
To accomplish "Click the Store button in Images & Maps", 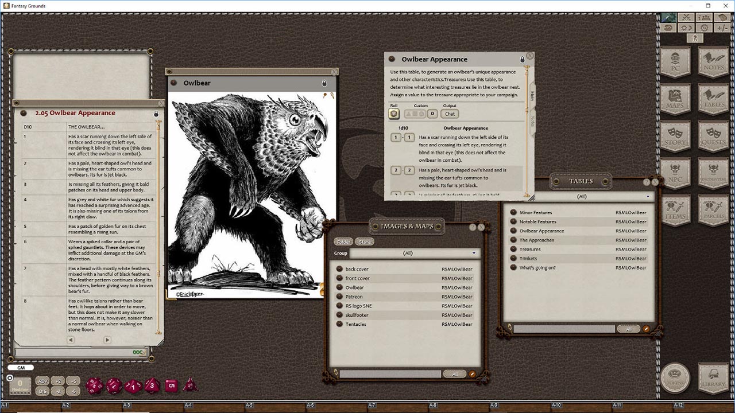I will pyautogui.click(x=365, y=241).
